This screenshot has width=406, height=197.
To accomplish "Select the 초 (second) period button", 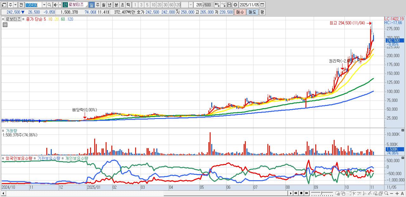I will [x=122, y=5].
